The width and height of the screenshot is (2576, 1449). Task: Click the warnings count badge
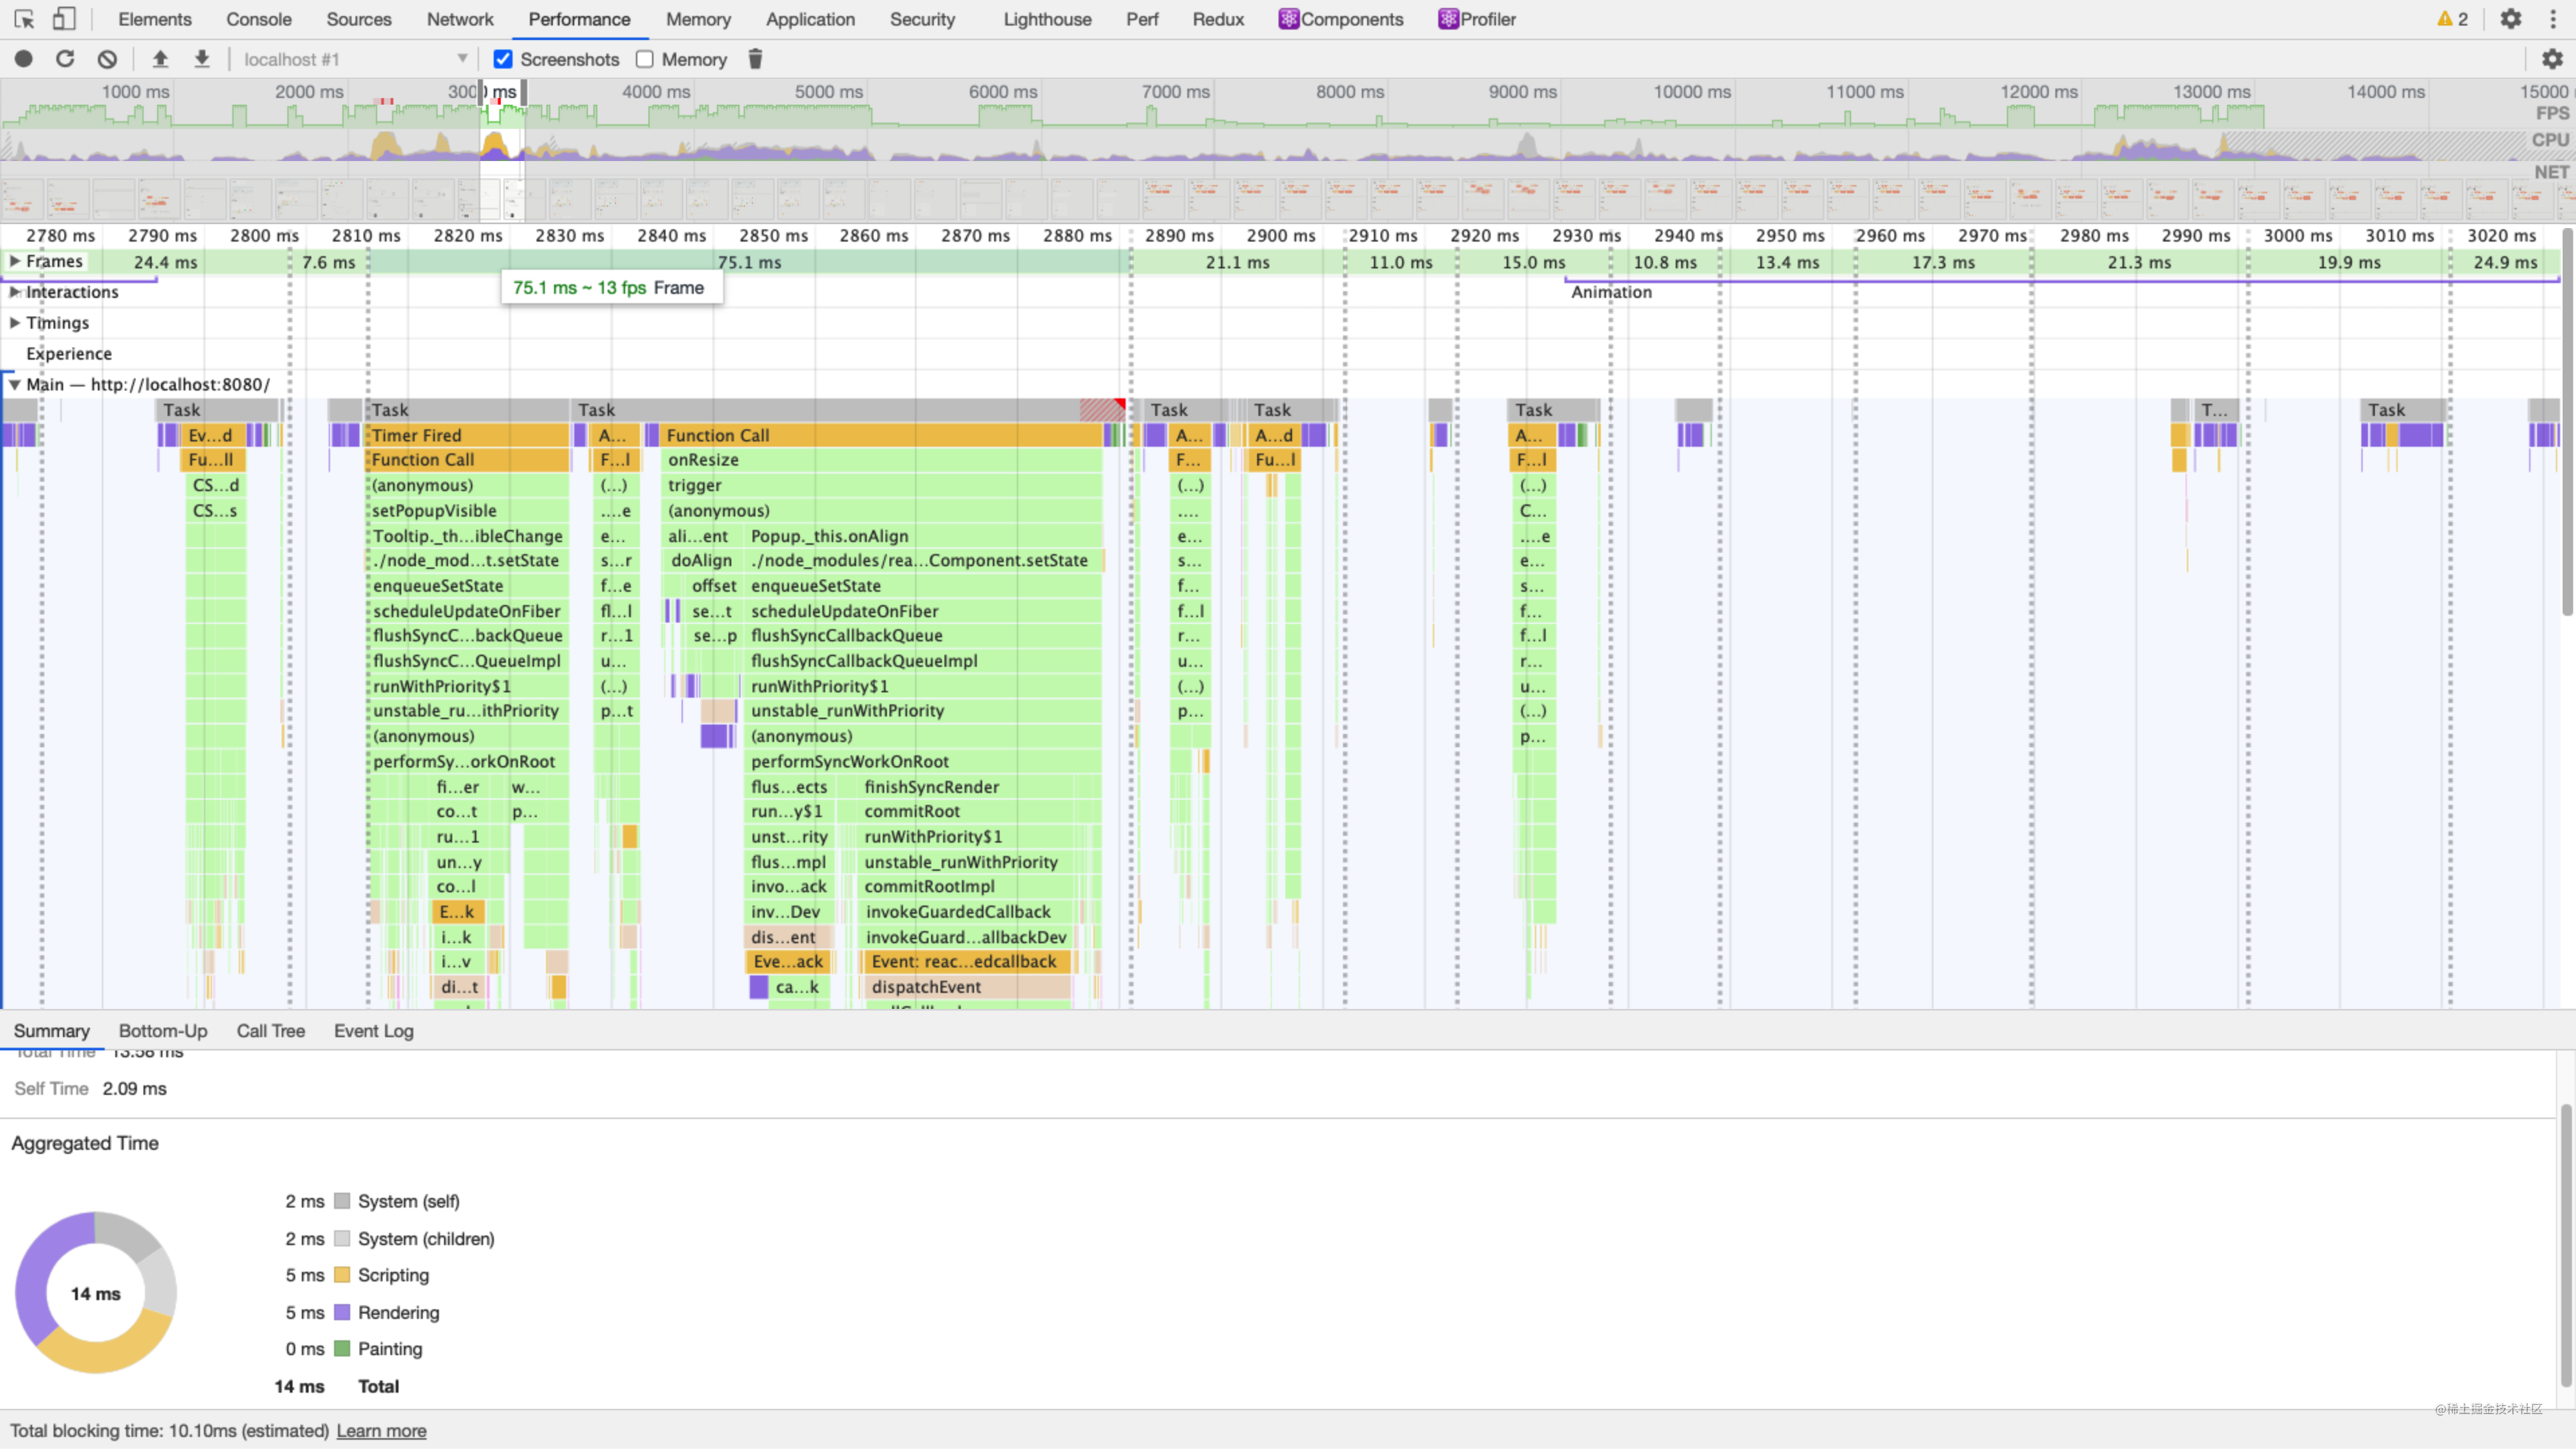point(2452,19)
